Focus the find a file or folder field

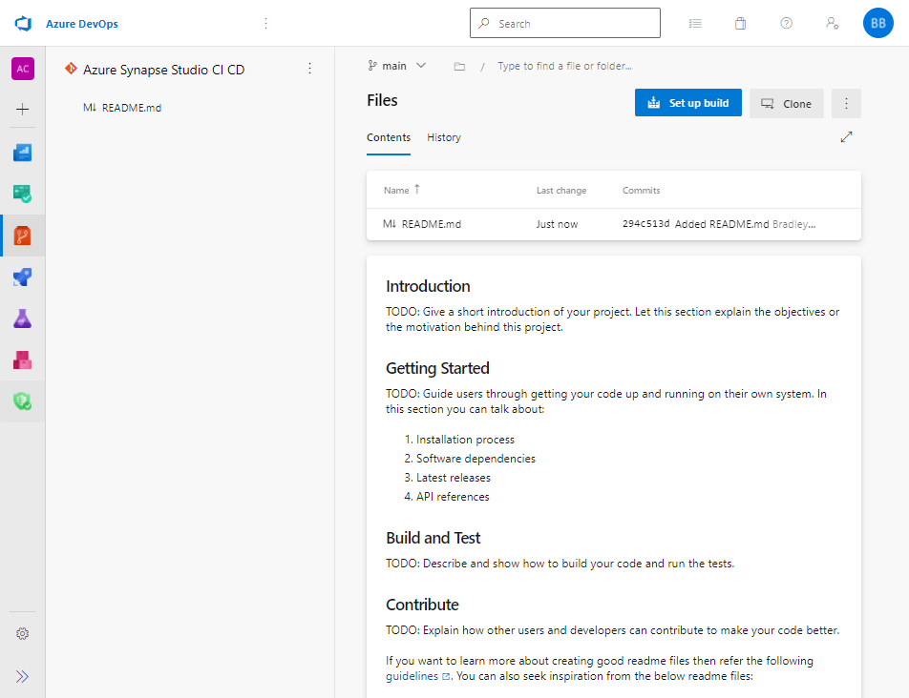564,66
